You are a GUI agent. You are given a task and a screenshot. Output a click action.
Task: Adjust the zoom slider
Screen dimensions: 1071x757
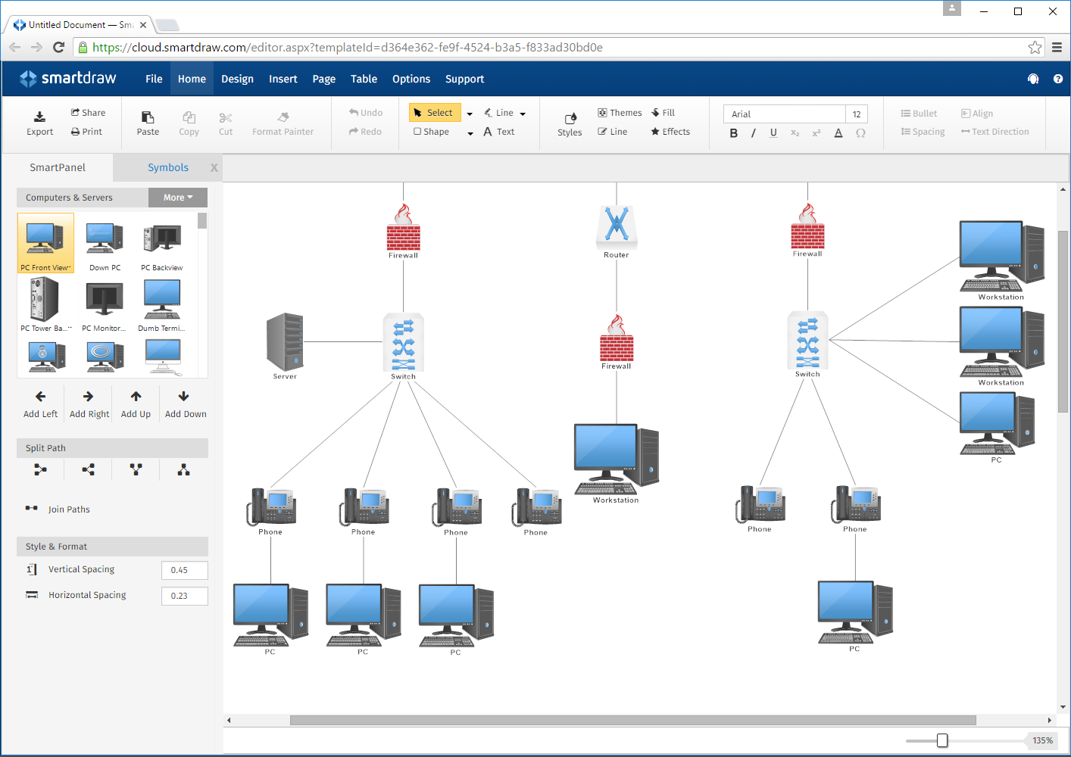941,740
